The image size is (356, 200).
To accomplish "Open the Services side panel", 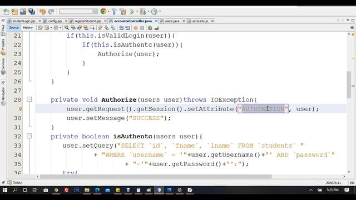I will [3, 66].
